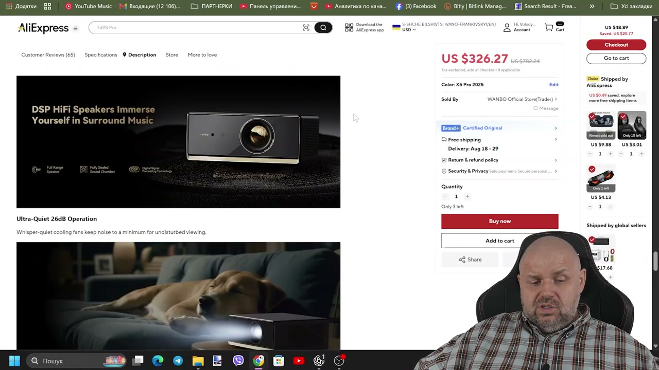The height and width of the screenshot is (370, 659).
Task: Open Search Result - Frea... bookmark
Action: tap(546, 6)
